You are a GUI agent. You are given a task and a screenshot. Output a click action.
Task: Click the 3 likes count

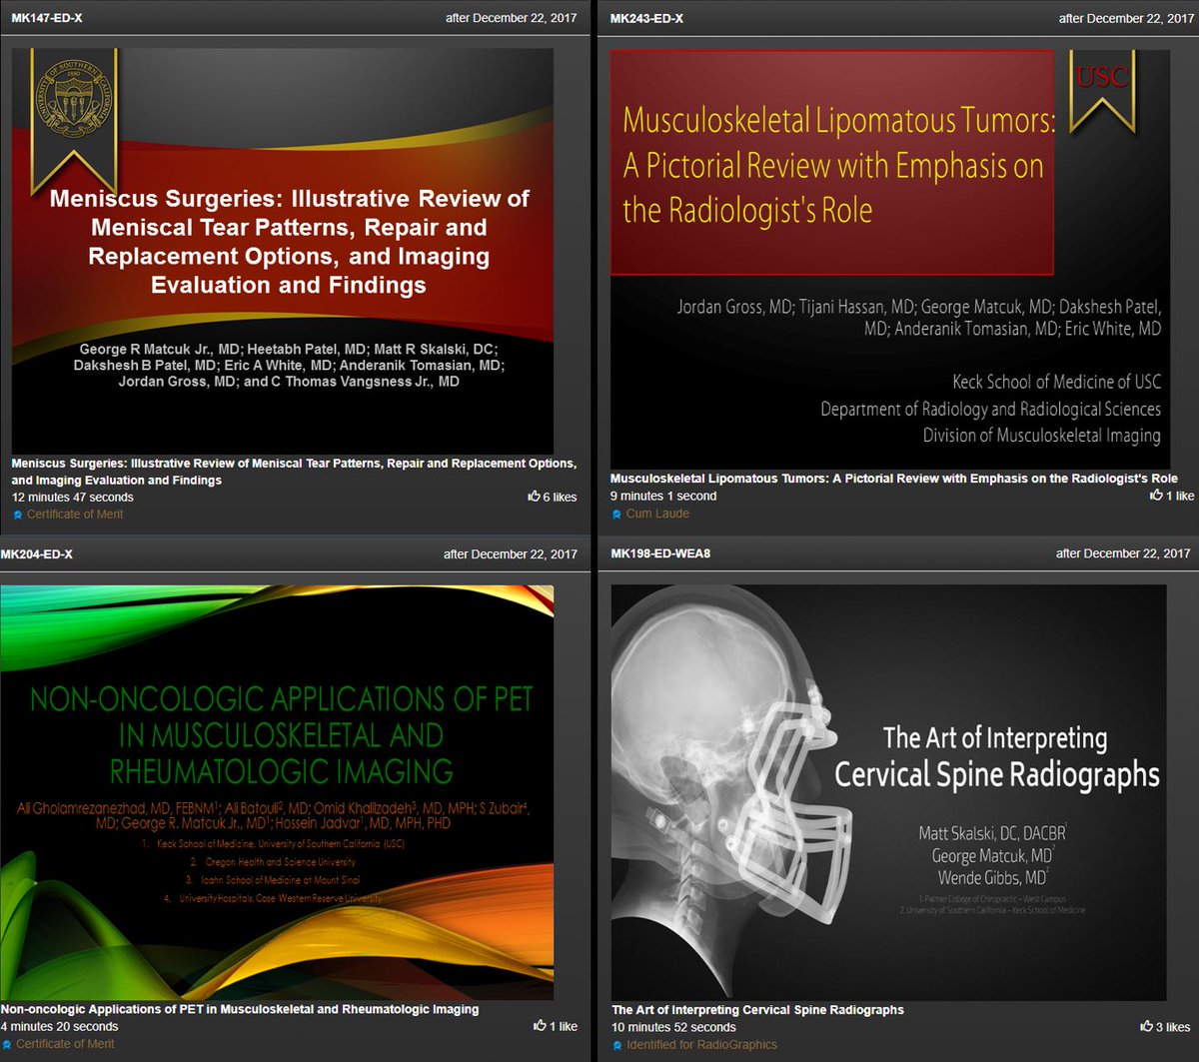point(1173,1027)
